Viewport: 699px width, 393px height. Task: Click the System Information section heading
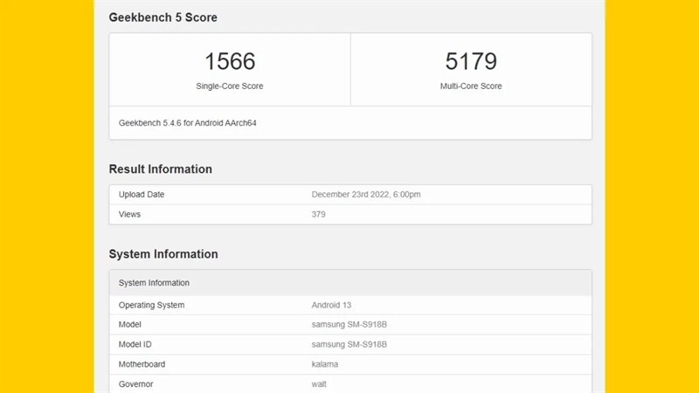point(163,254)
